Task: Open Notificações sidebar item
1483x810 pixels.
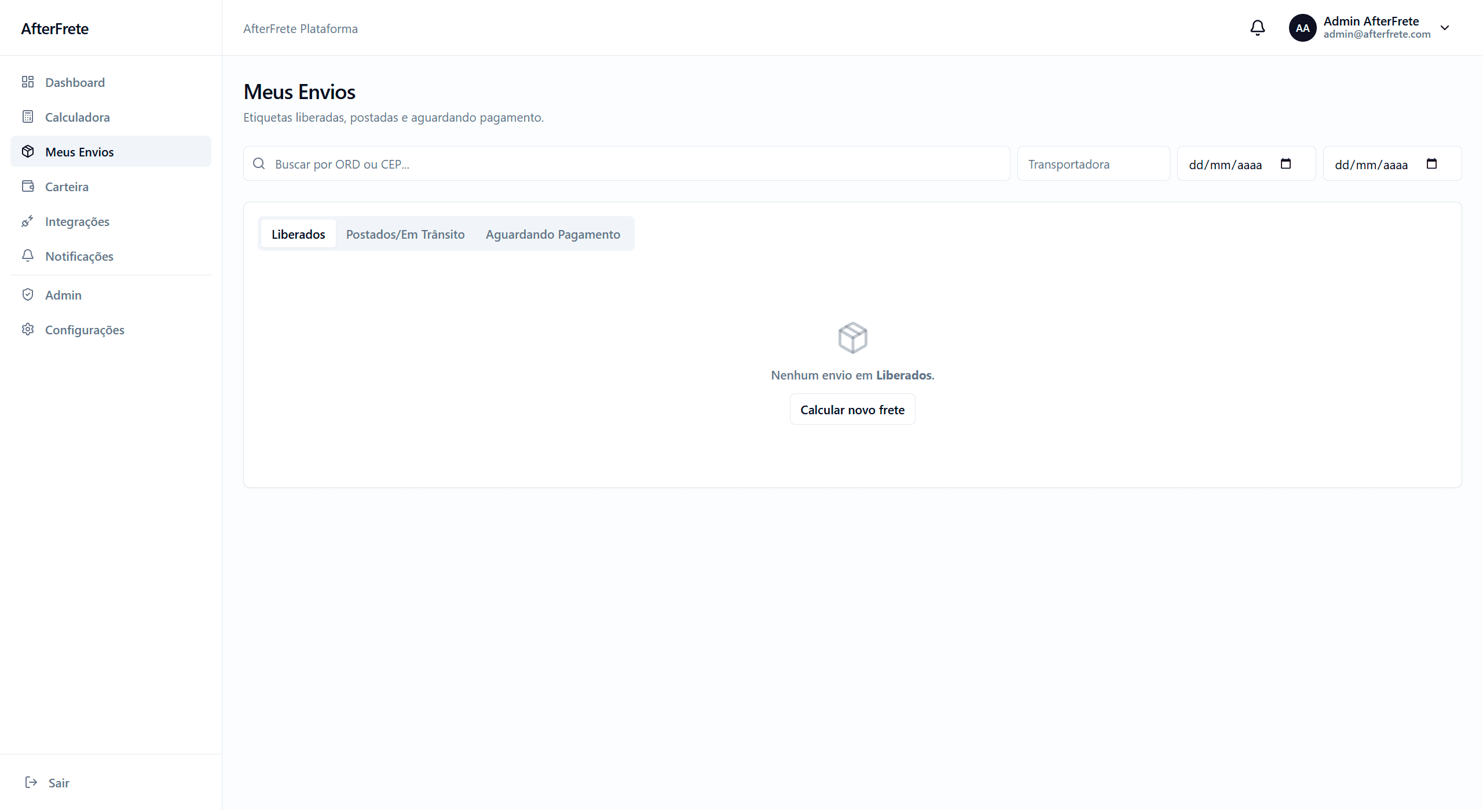Action: (x=111, y=256)
